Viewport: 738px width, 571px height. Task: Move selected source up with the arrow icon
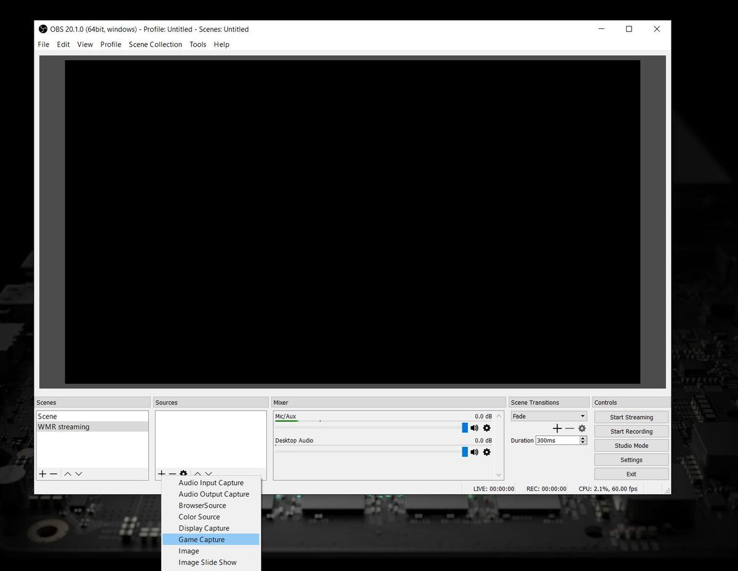click(197, 473)
